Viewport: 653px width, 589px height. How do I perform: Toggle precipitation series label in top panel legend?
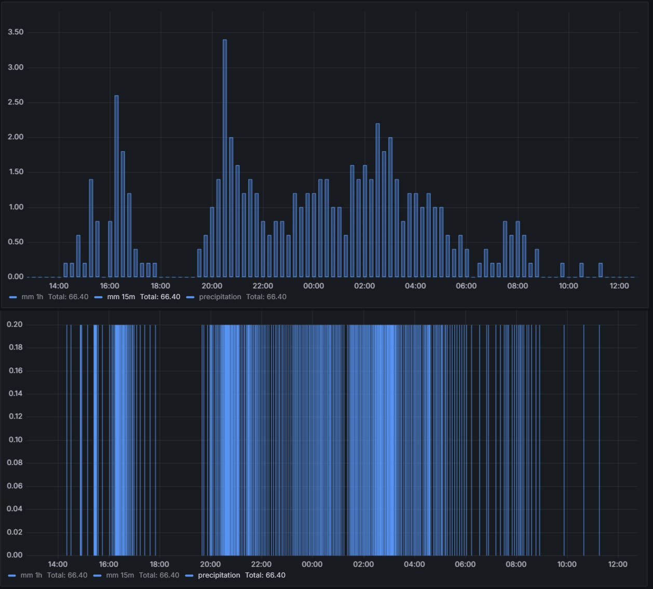click(220, 297)
